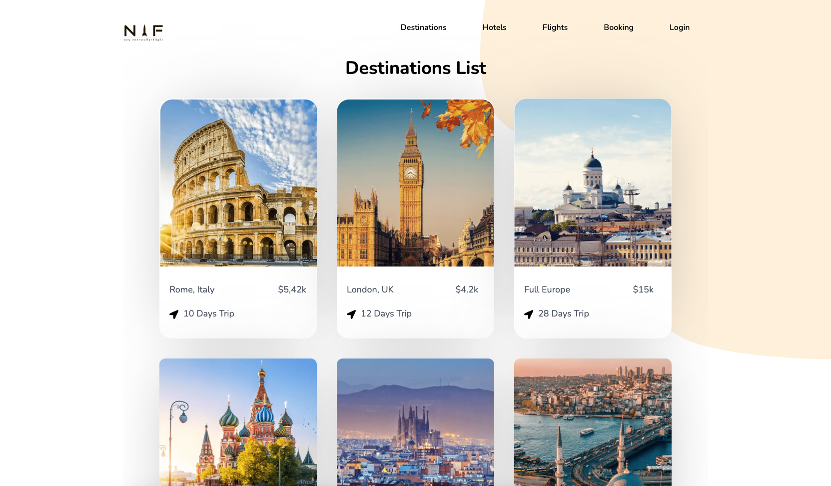Select the Full Europe destination title
Screen dimensions: 831x486
pyautogui.click(x=547, y=289)
